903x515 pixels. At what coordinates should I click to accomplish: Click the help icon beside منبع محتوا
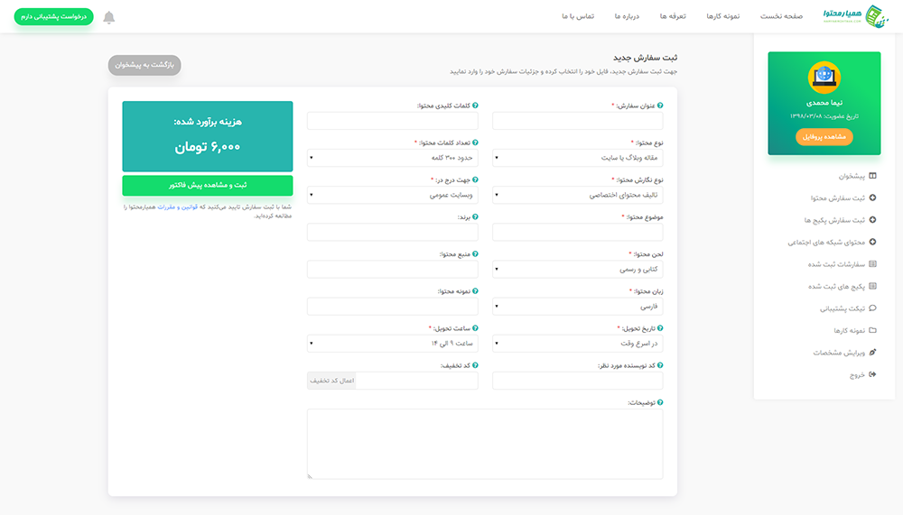pyautogui.click(x=475, y=253)
